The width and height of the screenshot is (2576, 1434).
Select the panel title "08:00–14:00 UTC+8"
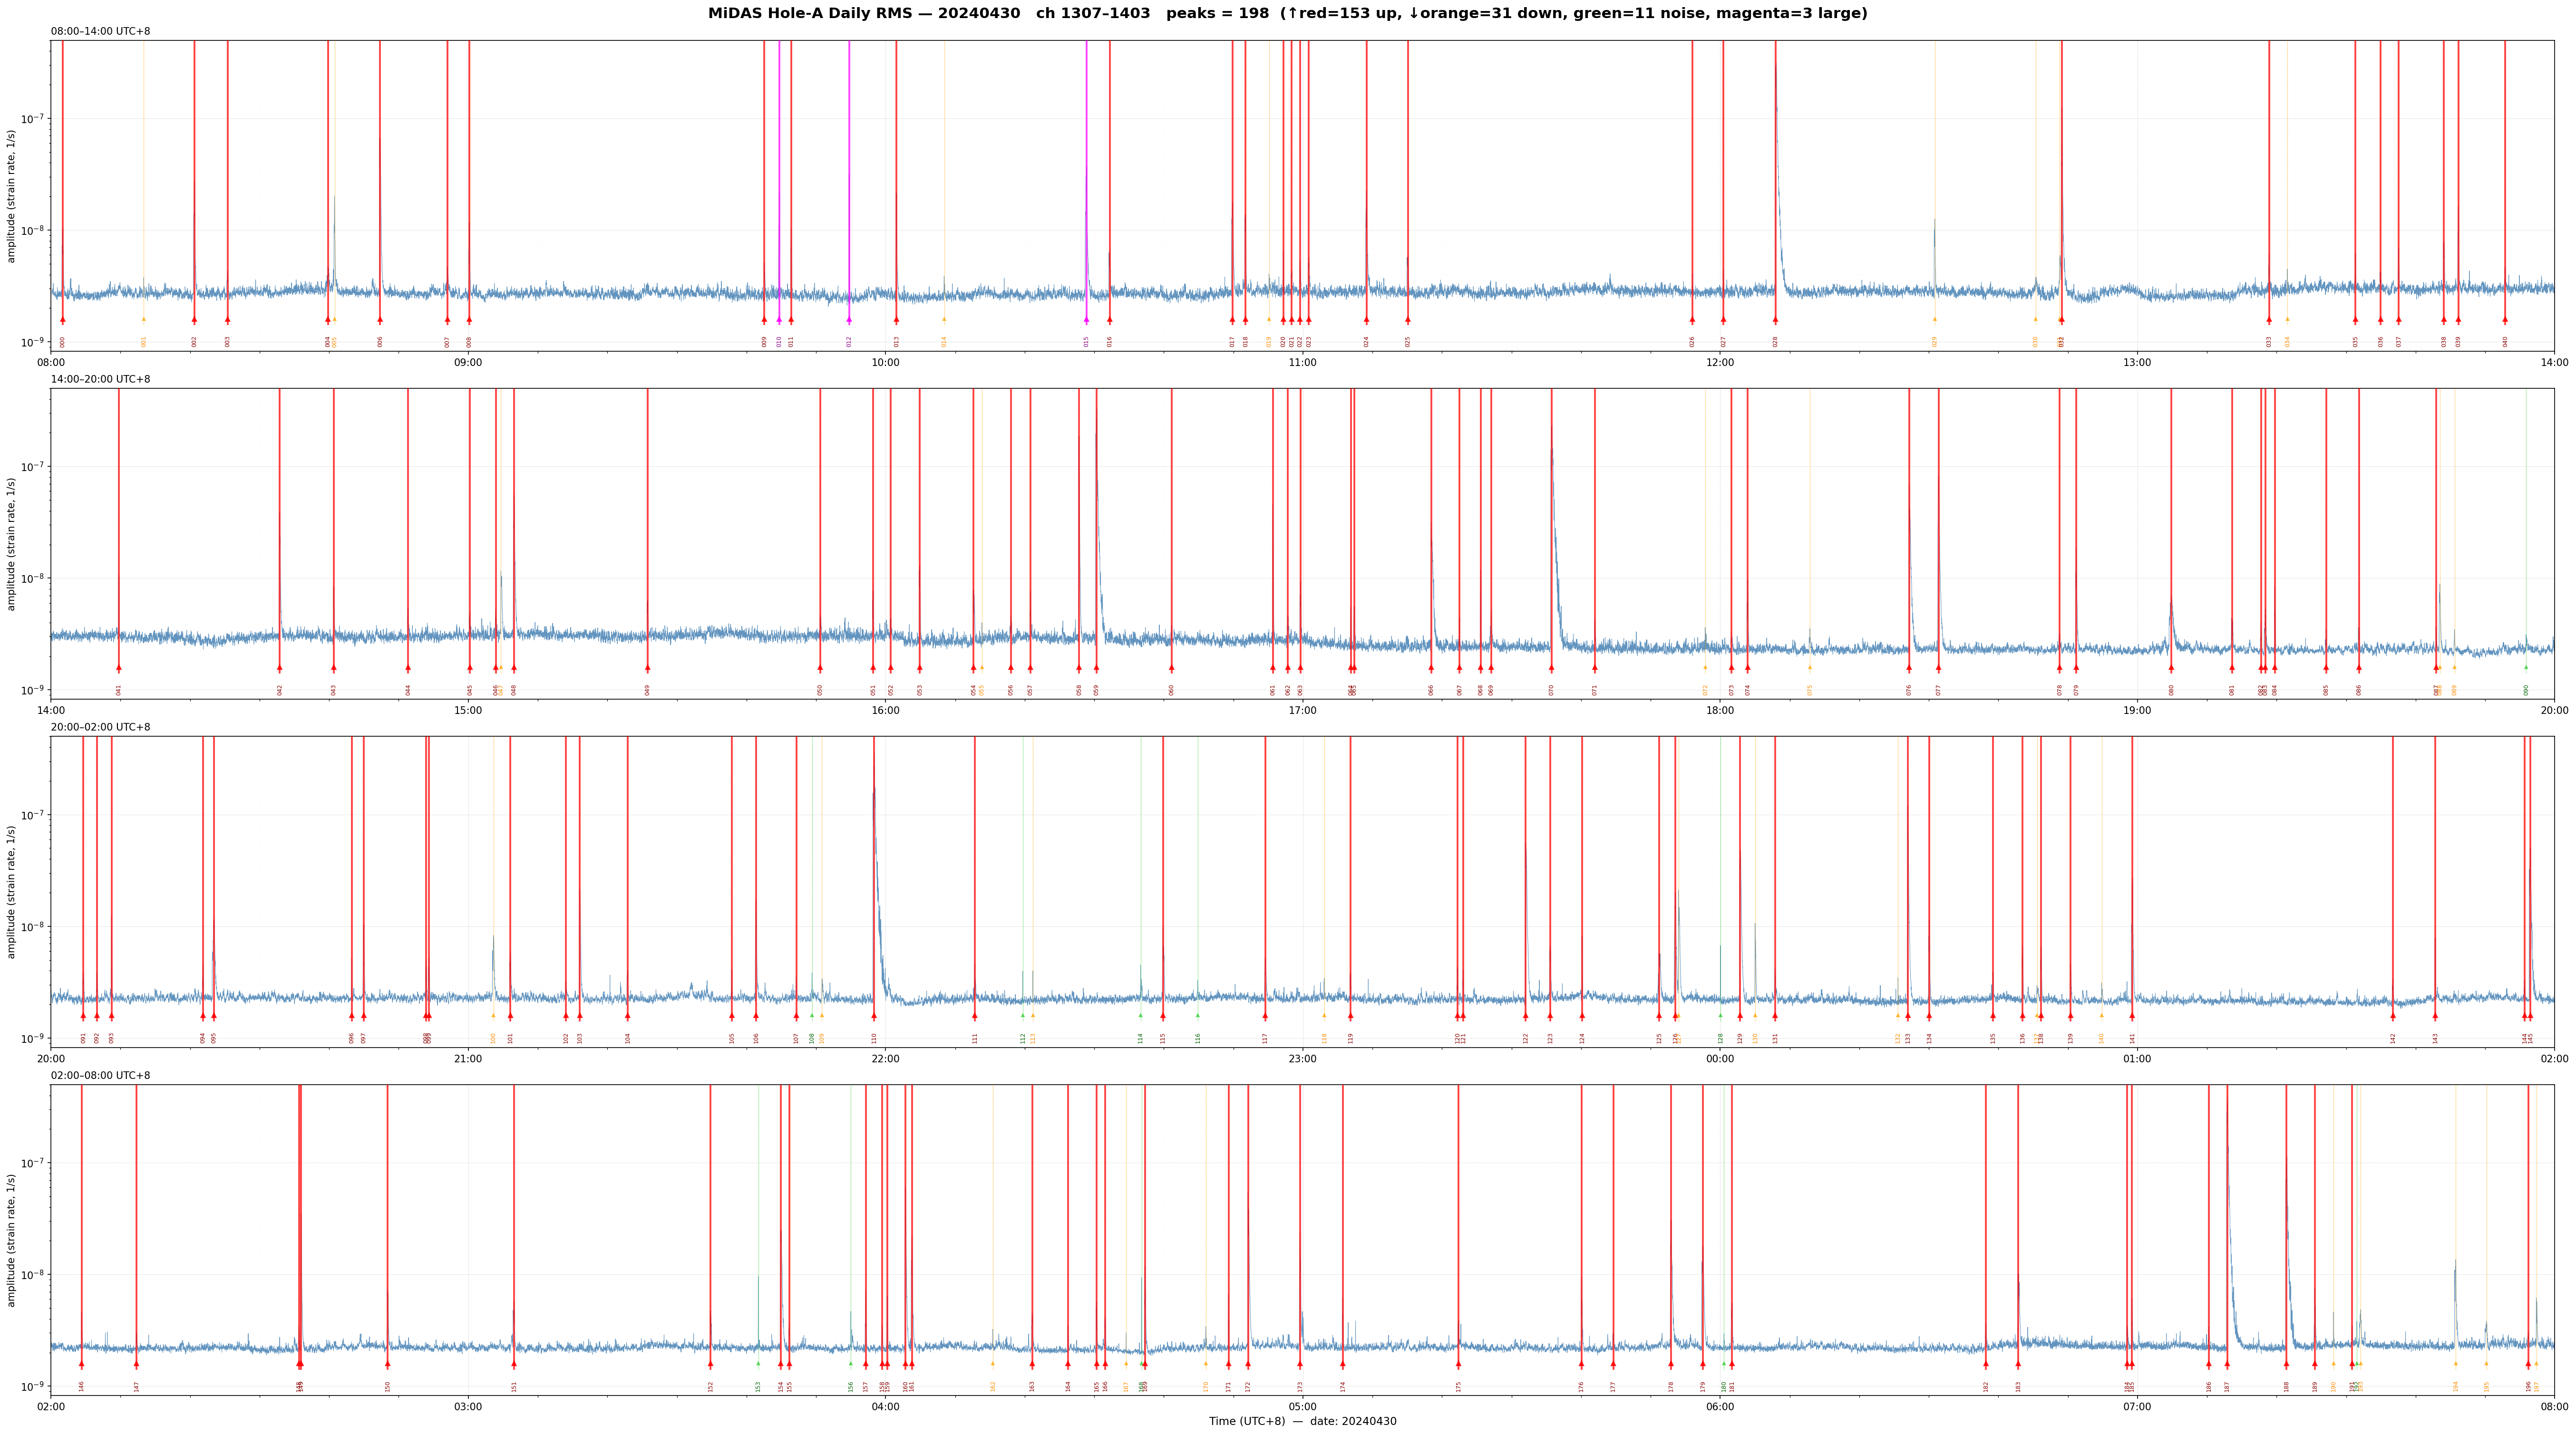click(x=101, y=31)
